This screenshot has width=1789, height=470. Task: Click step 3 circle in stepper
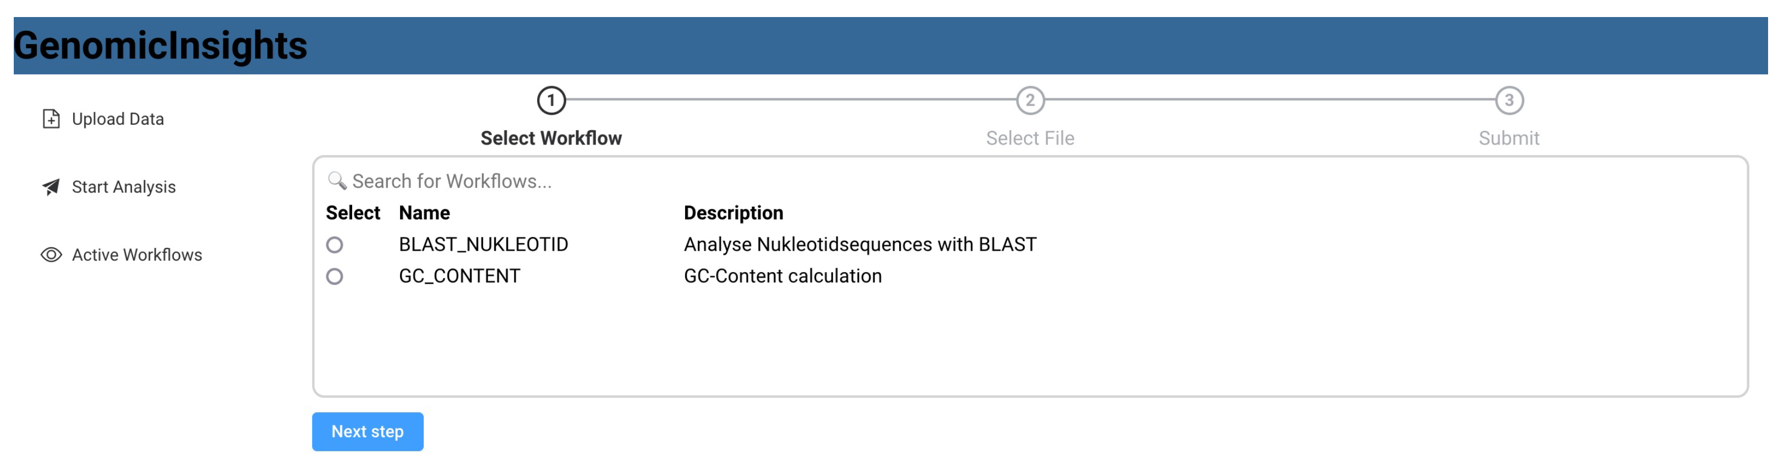point(1508,101)
